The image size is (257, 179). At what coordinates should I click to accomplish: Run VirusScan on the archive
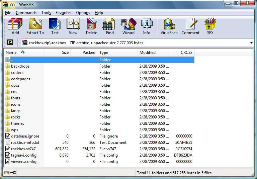(x=170, y=26)
